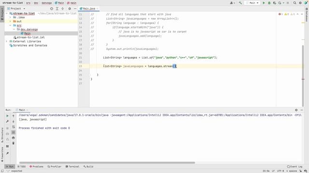Open the user account icon in toolbar
This screenshot has width=309, height=173.
tap(232, 3)
